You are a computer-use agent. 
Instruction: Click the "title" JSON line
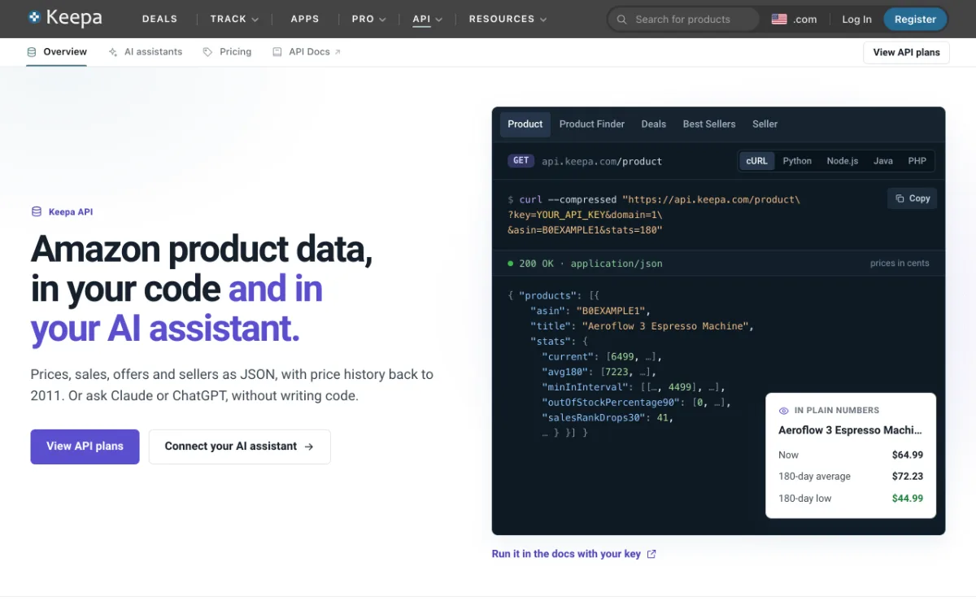pyautogui.click(x=643, y=326)
